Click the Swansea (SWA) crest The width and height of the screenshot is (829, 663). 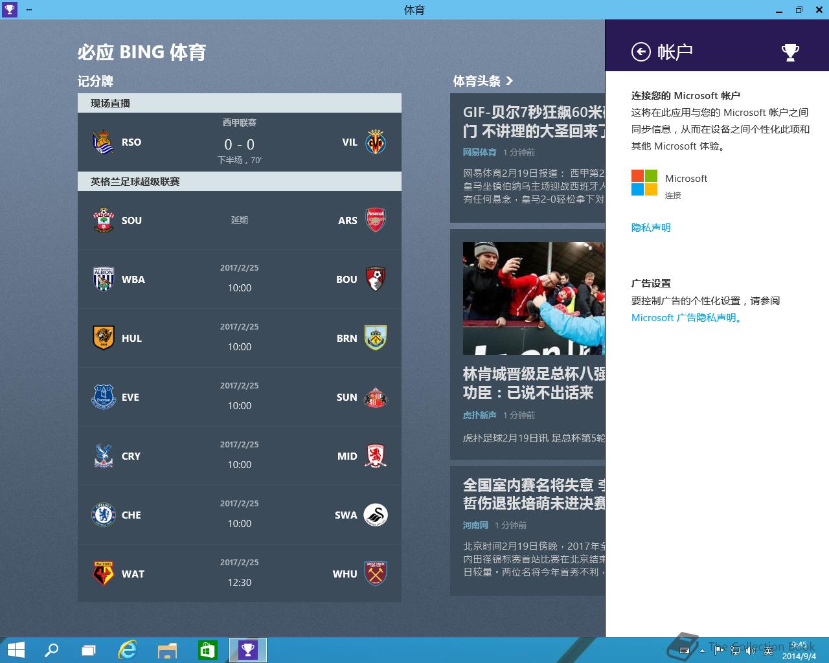[376, 515]
